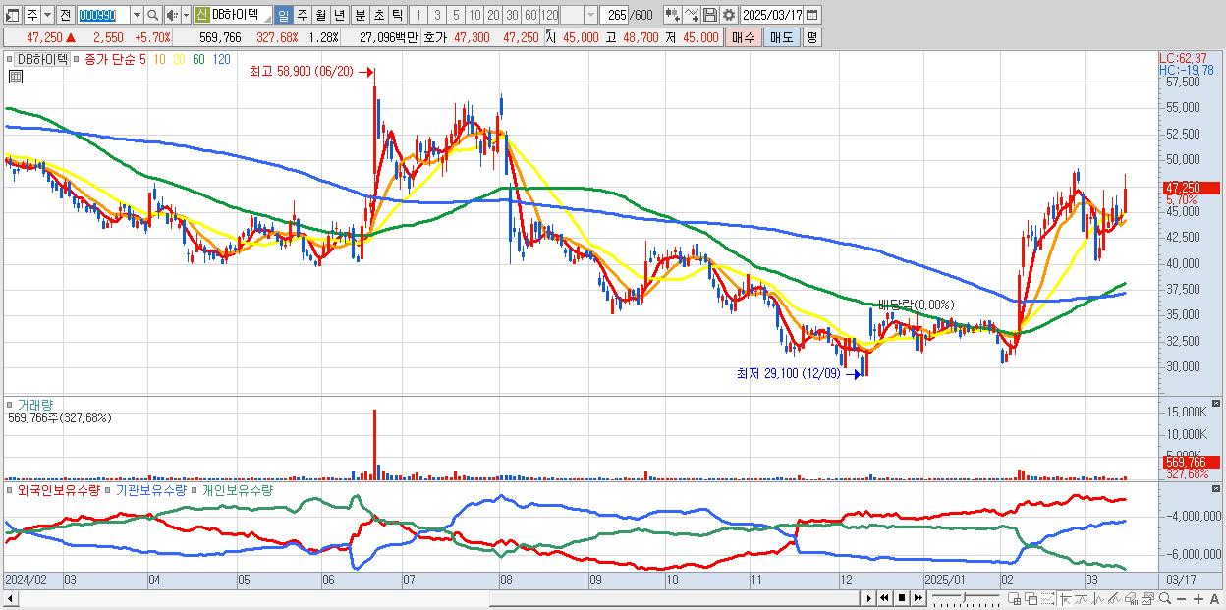Select the 초 second period tab
The height and width of the screenshot is (610, 1226).
pyautogui.click(x=378, y=15)
